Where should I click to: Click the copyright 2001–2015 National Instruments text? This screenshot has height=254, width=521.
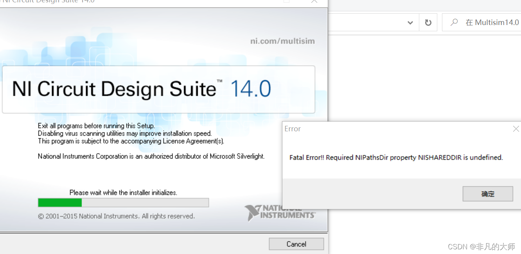point(116,216)
